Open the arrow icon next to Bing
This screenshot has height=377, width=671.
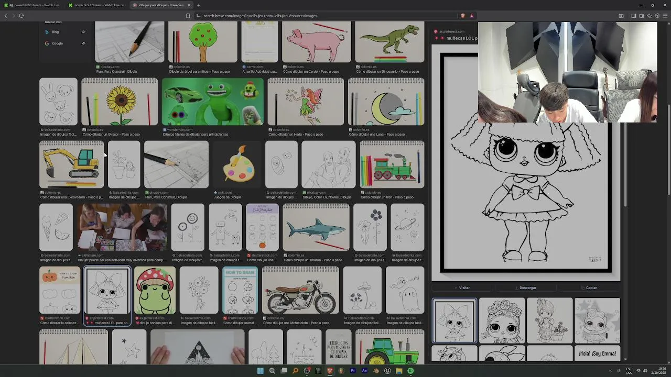[x=83, y=32]
